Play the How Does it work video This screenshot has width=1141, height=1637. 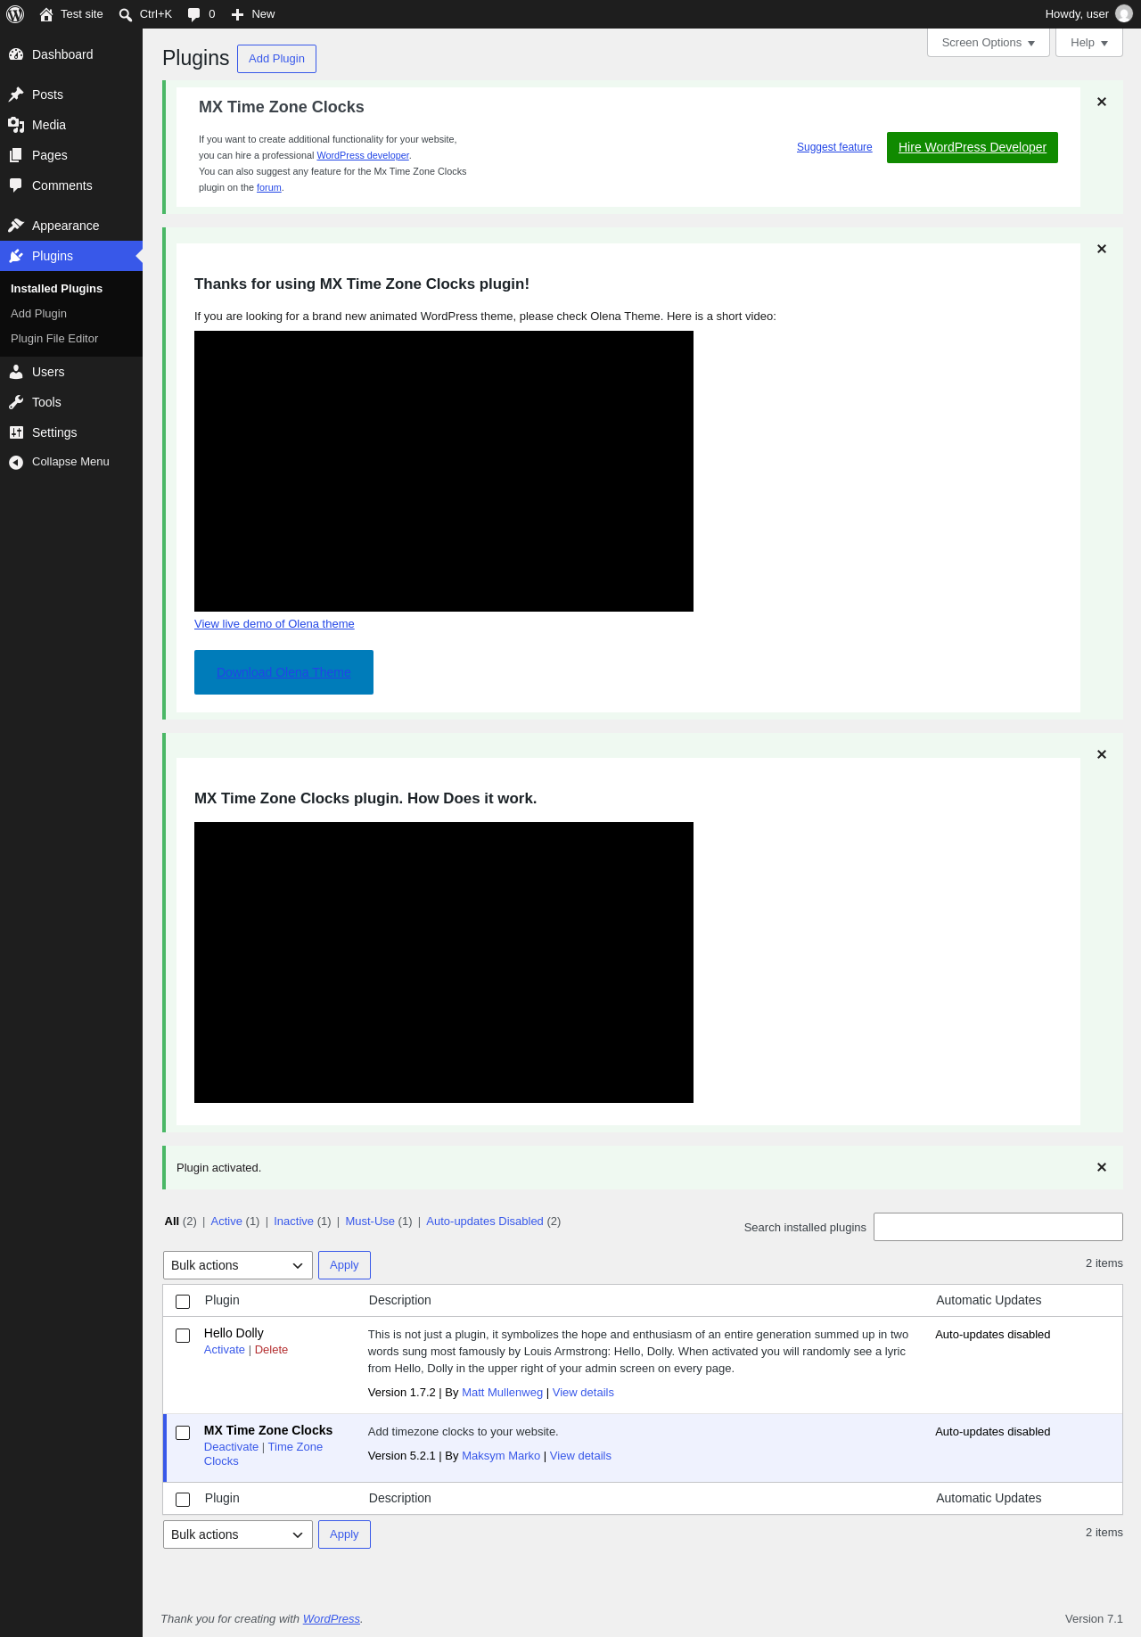444,962
